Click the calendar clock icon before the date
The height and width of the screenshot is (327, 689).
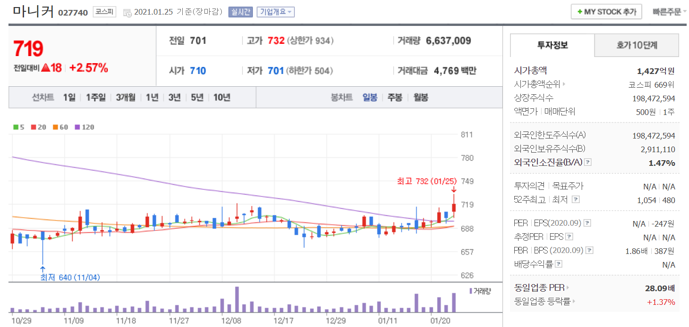point(127,13)
